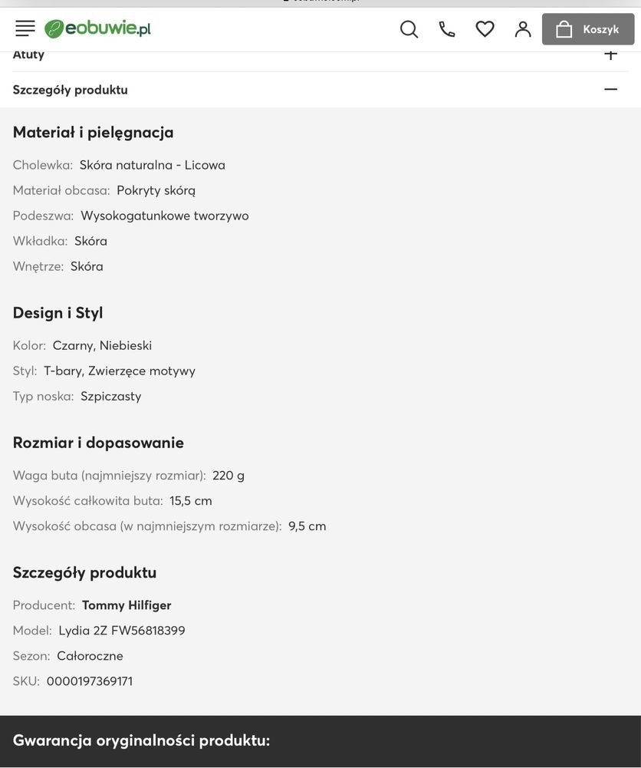Open the Koszyk cart button
This screenshot has width=641, height=768.
(587, 29)
